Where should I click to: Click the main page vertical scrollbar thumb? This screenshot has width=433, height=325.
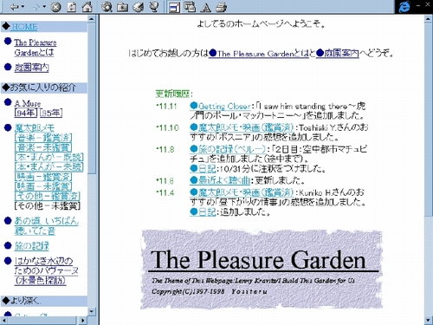pos(429,119)
